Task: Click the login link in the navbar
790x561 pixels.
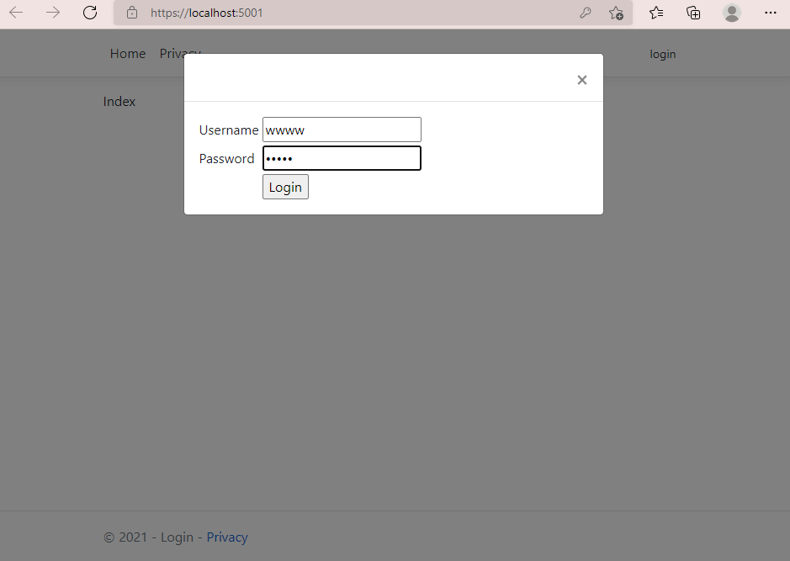Action: point(662,54)
